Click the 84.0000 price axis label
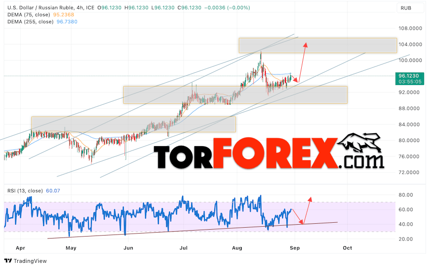The width and height of the screenshot is (430, 268). click(x=409, y=124)
